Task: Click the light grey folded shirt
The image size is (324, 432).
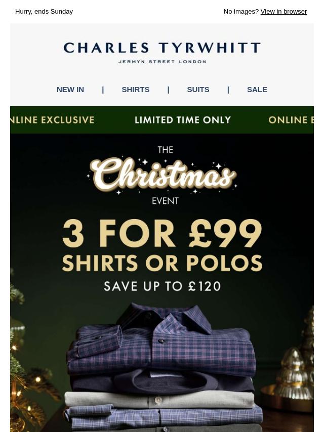Action: (159, 400)
